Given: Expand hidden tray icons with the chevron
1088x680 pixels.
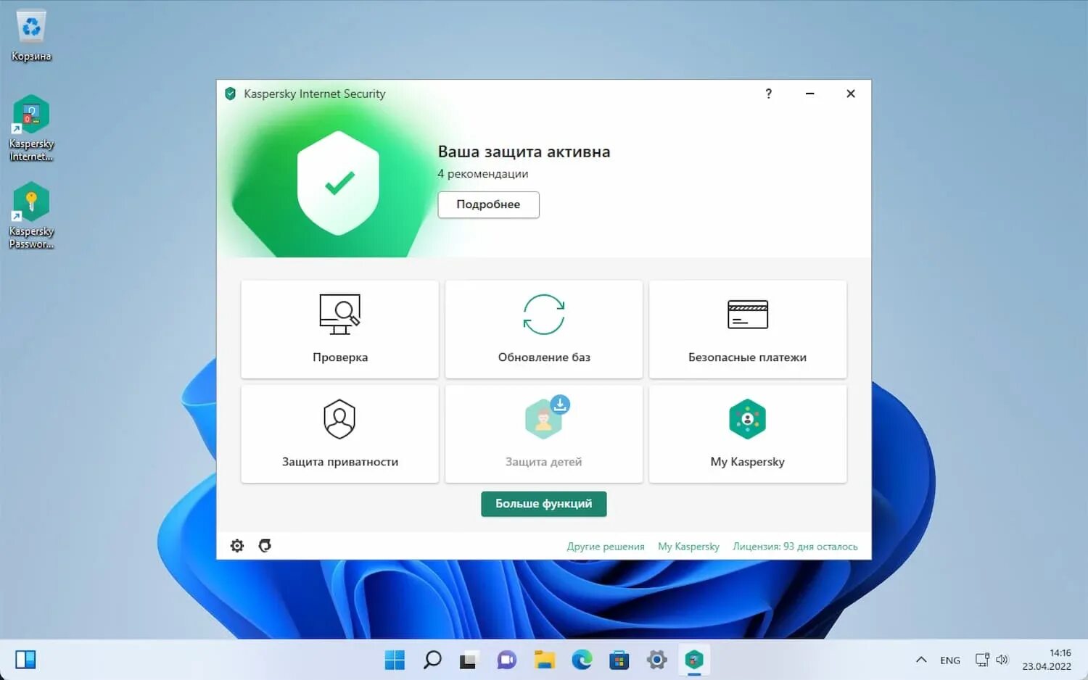Looking at the screenshot, I should [920, 660].
